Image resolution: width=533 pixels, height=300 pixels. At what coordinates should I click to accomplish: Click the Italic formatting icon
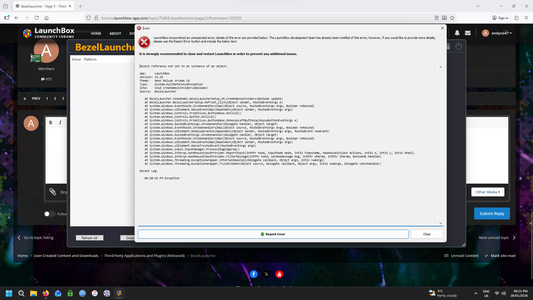(60, 122)
